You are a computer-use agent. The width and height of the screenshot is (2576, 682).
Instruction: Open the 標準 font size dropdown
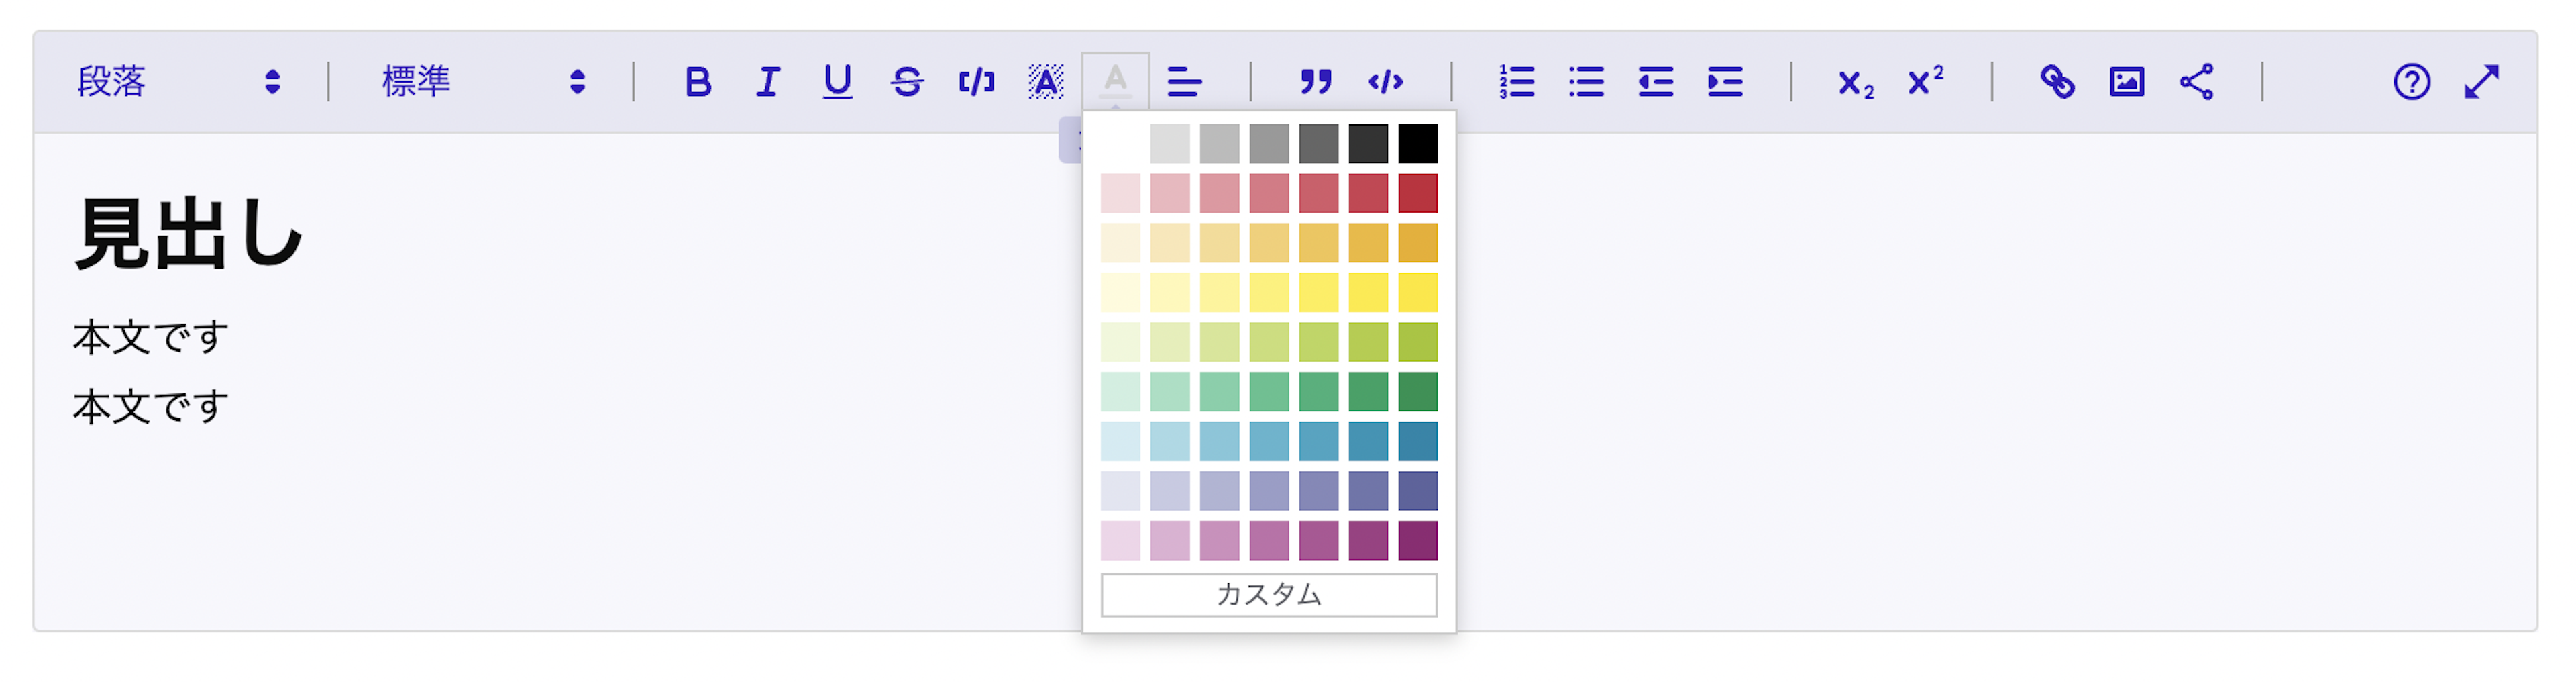point(484,81)
